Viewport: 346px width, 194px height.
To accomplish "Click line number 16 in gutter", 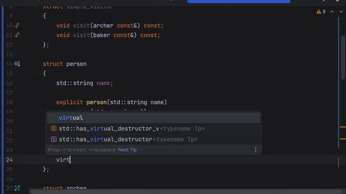I will [9, 83].
